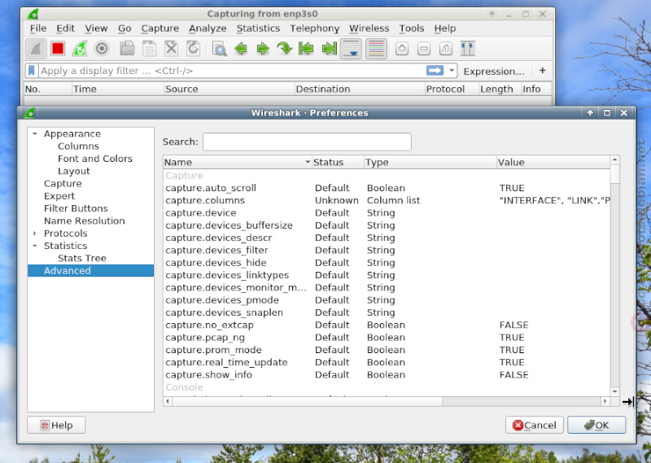Open the Edit menu
This screenshot has width=651, height=463.
66,28
